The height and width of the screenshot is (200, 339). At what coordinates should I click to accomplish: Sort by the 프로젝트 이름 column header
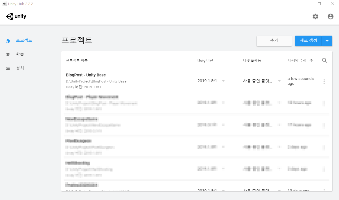77,60
